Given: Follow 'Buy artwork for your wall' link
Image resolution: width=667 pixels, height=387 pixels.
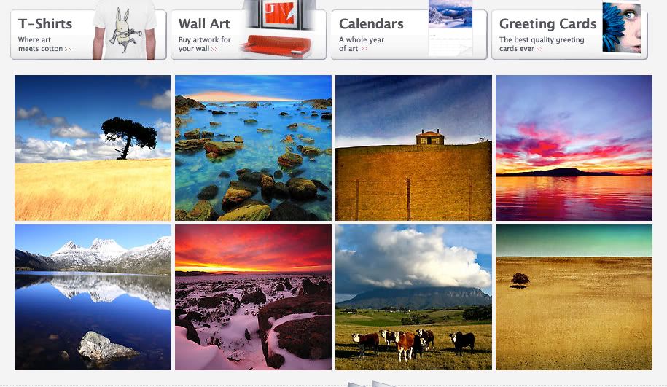Looking at the screenshot, I should 205,44.
